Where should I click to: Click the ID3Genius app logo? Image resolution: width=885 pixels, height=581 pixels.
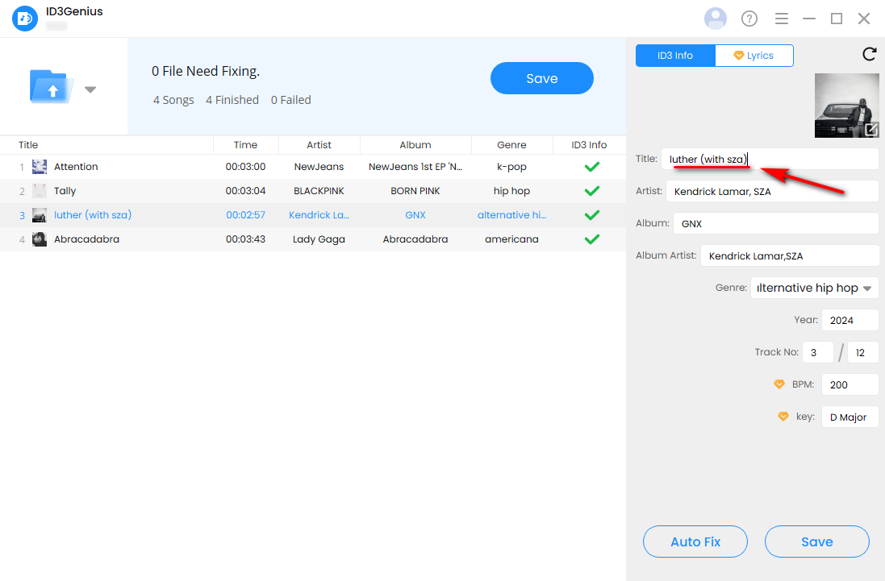25,19
